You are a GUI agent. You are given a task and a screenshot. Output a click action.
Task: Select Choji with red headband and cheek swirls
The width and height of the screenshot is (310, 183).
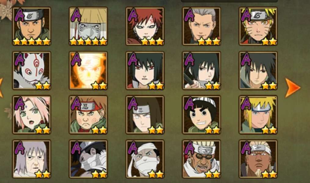click(x=88, y=115)
